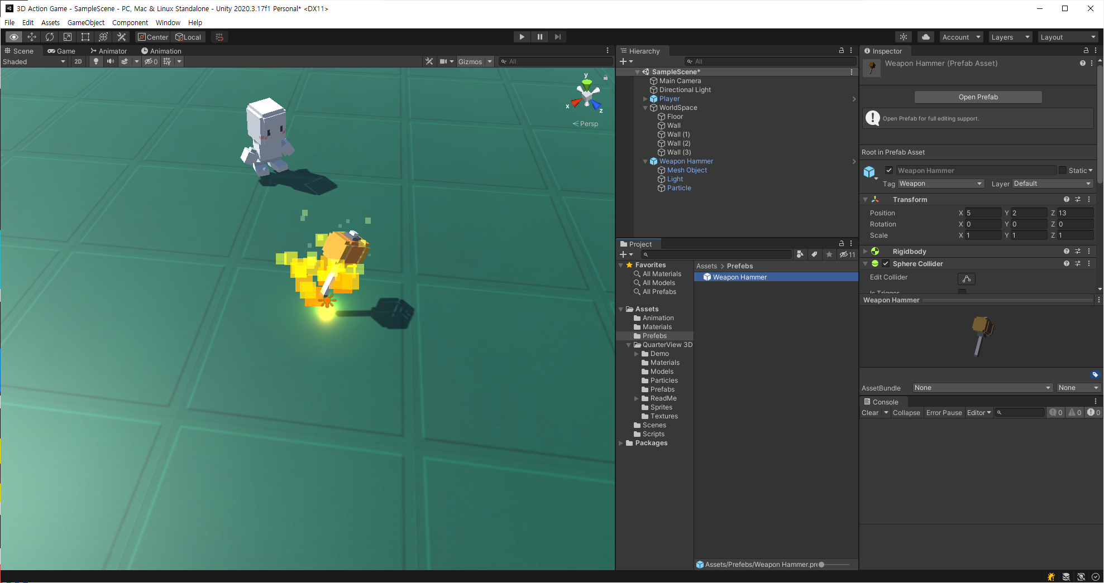Select the Rect transform tool
The height and width of the screenshot is (583, 1104).
85,37
